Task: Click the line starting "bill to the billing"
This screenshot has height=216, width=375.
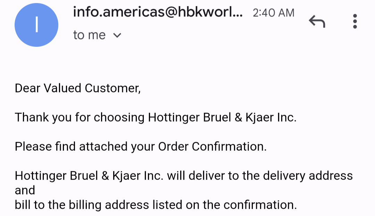Action: 156,205
